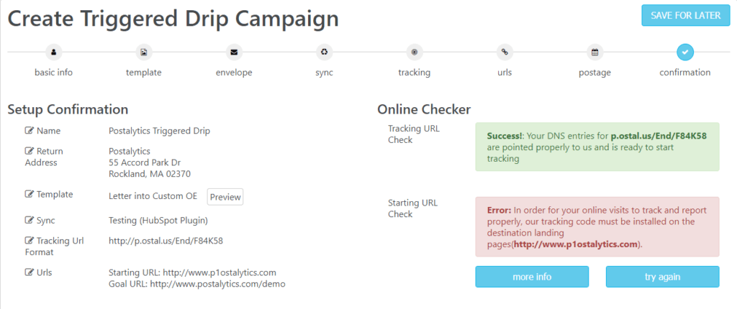Click the Save For Later button
The height and width of the screenshot is (309, 737).
point(685,16)
